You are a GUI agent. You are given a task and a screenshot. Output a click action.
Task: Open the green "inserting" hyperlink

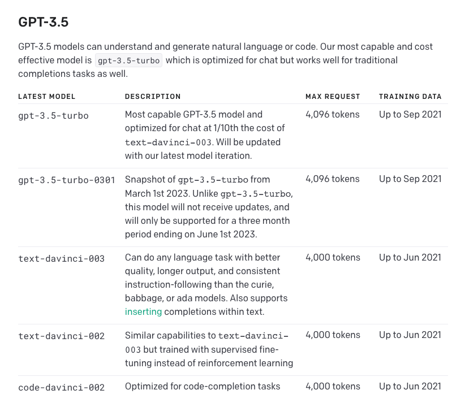pos(143,311)
